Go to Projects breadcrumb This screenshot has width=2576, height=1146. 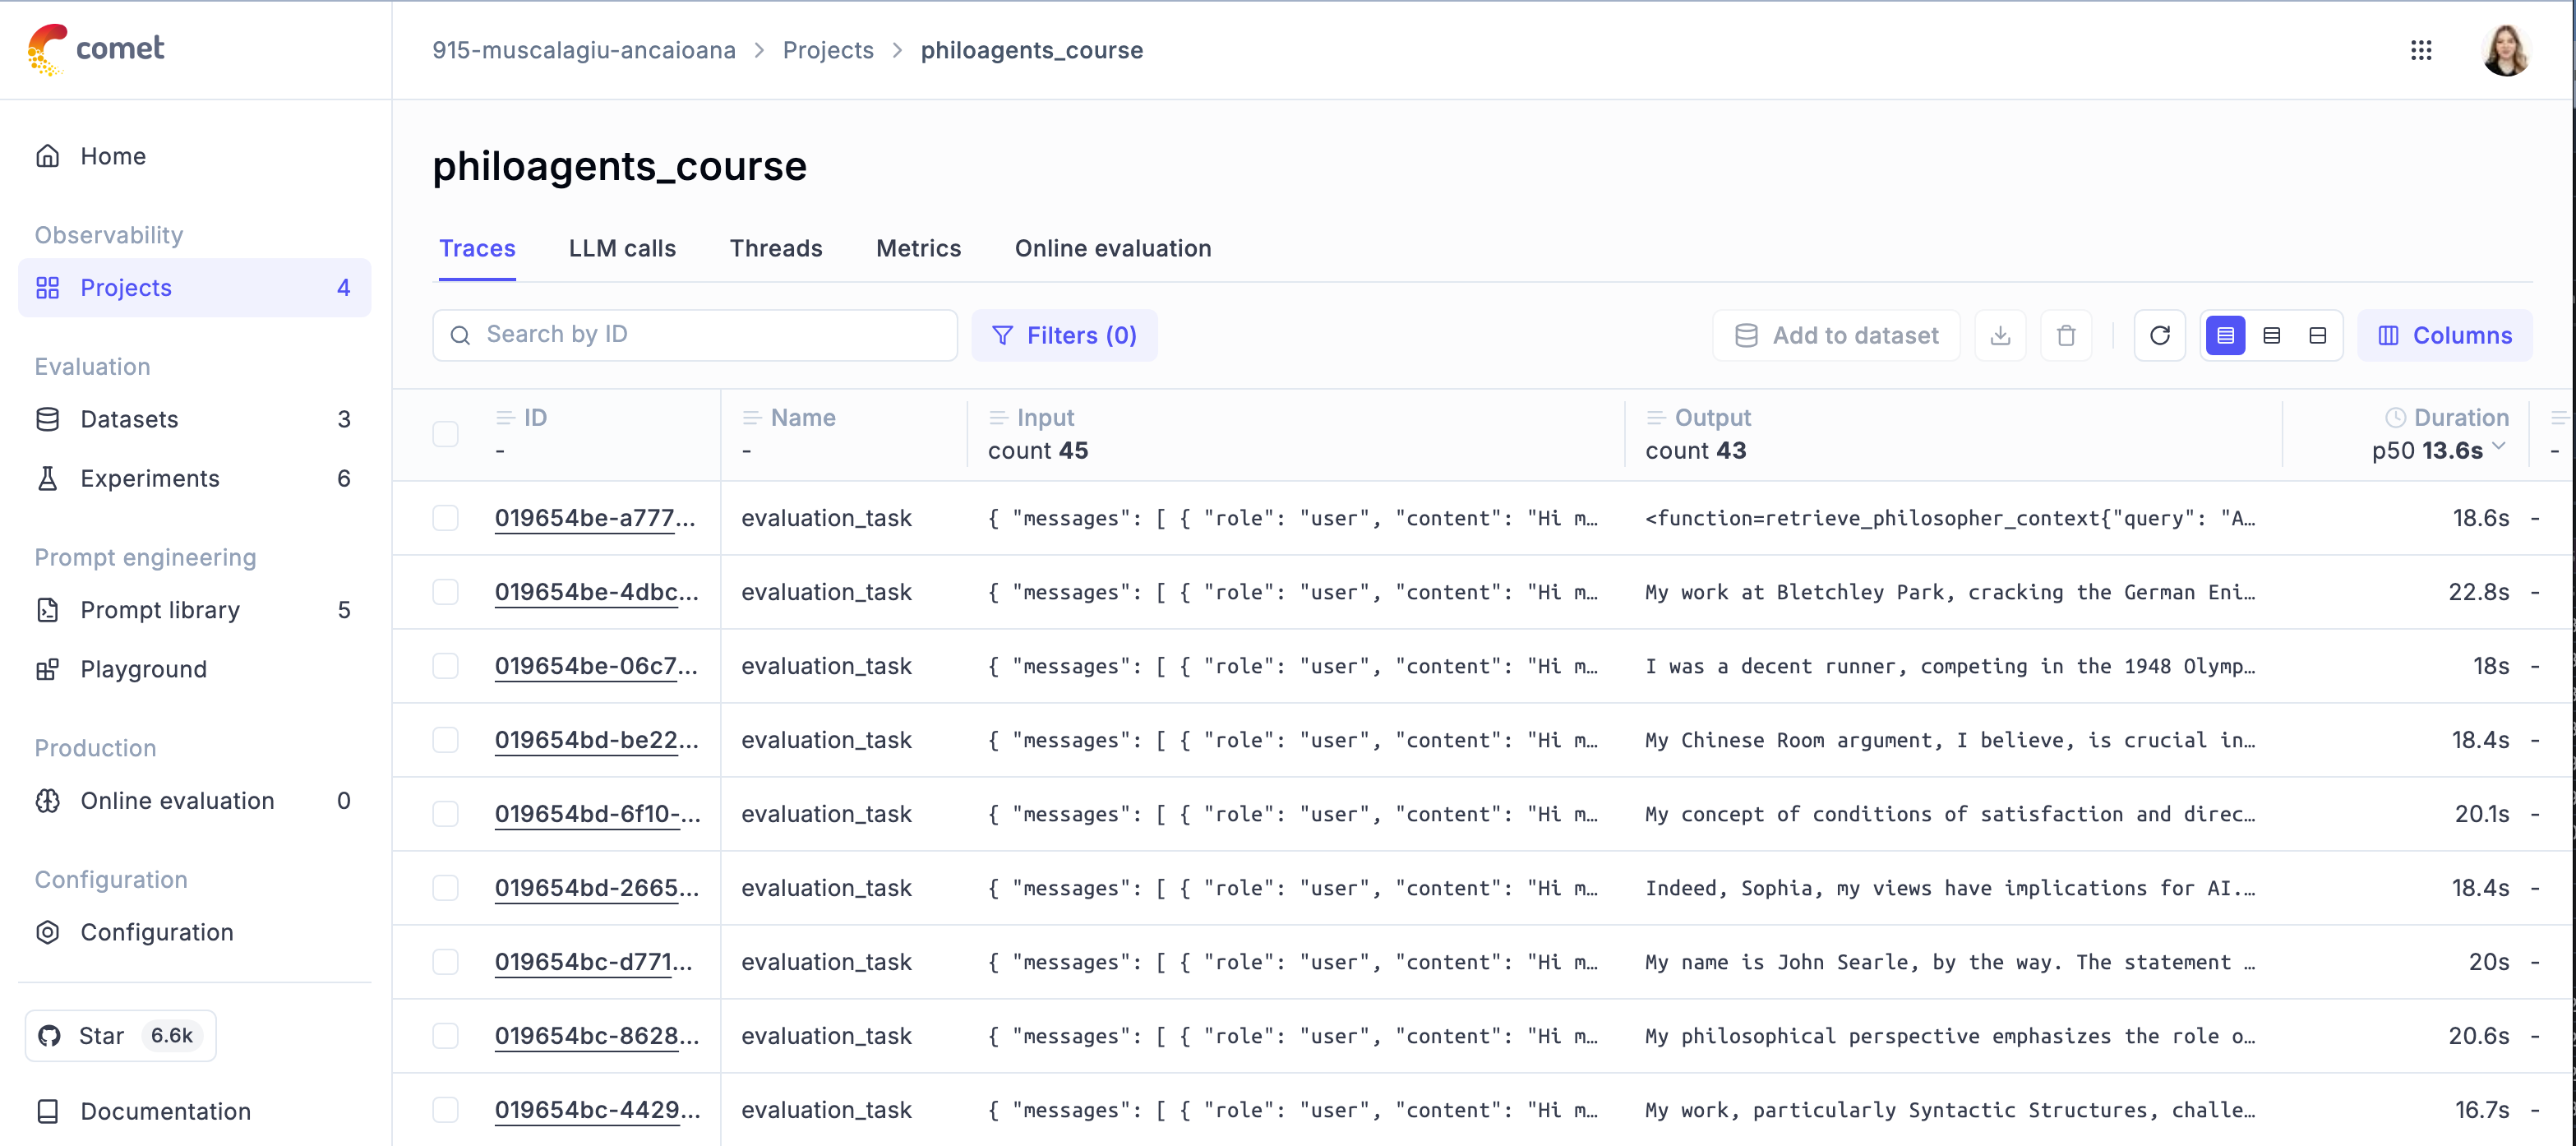828,50
